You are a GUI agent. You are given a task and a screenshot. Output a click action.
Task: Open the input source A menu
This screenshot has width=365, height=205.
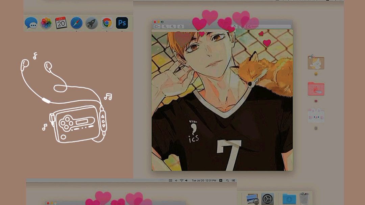click(x=221, y=180)
